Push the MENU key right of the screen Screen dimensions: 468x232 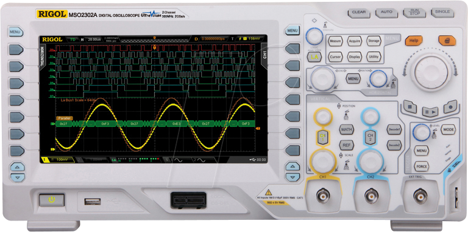[x=292, y=30]
